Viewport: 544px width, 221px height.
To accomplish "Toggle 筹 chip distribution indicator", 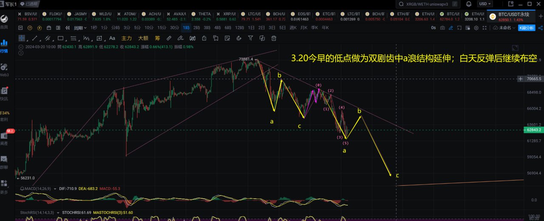I will (157, 38).
